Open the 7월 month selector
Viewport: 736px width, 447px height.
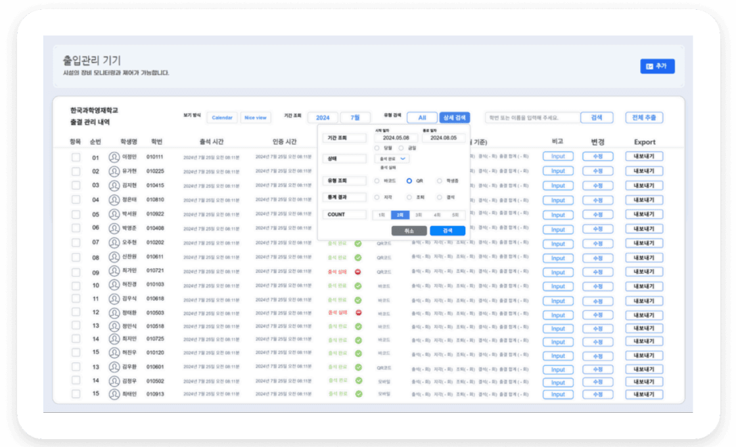(355, 118)
